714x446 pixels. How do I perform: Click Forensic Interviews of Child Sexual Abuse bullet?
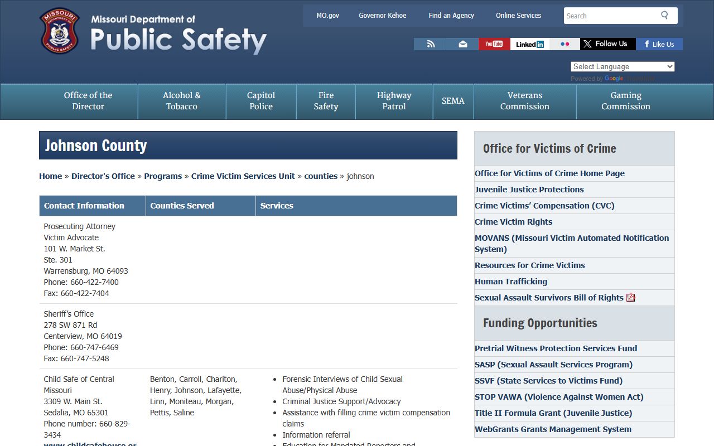click(342, 385)
